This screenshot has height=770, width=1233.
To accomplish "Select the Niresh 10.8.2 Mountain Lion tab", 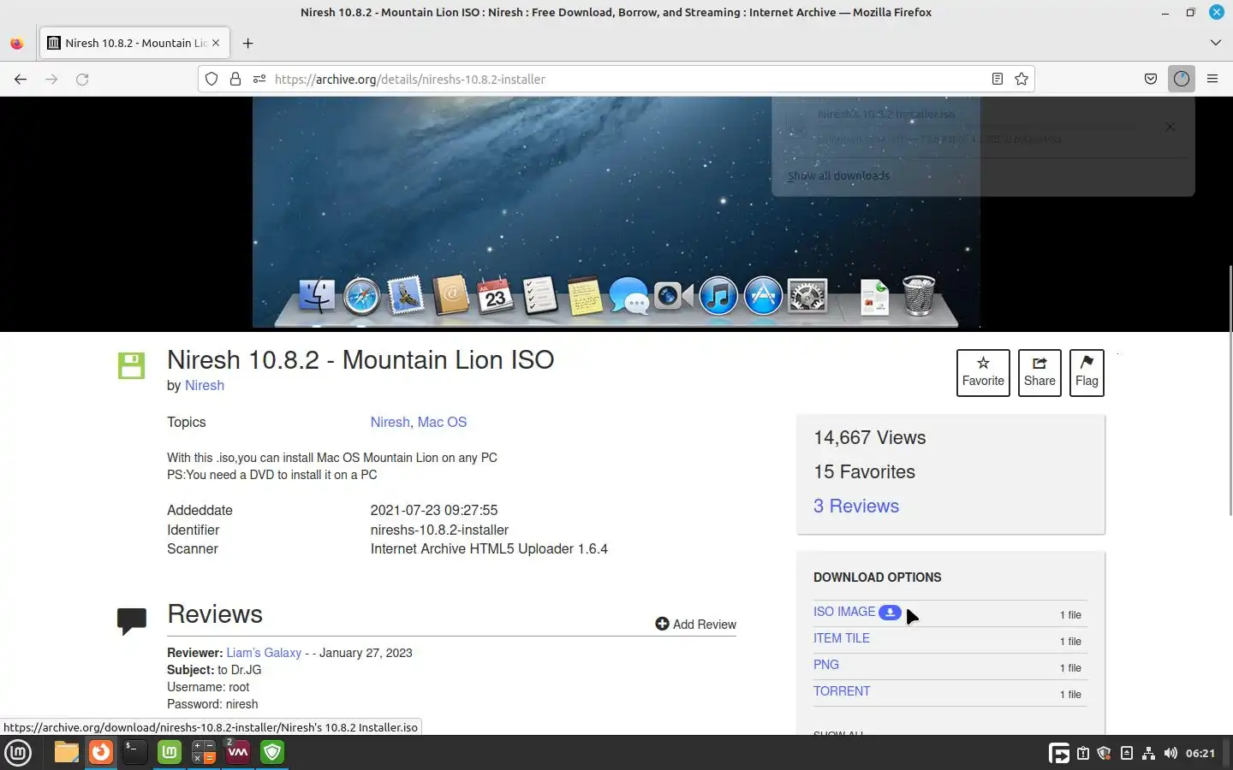I will pos(134,43).
